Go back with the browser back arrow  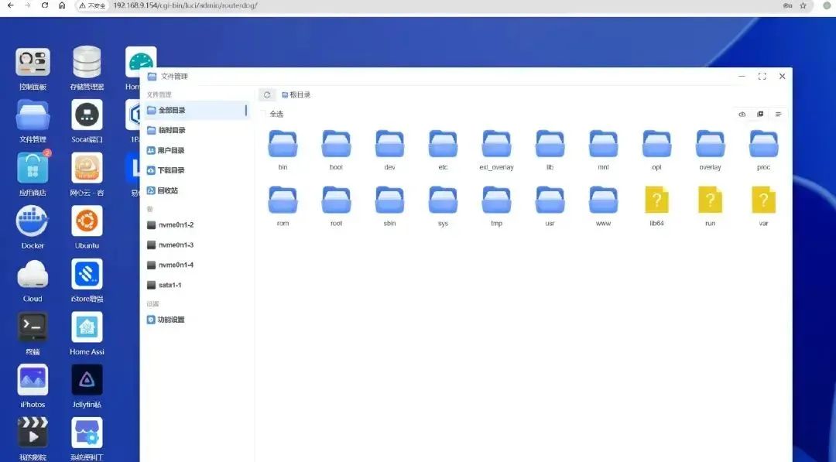(x=10, y=5)
